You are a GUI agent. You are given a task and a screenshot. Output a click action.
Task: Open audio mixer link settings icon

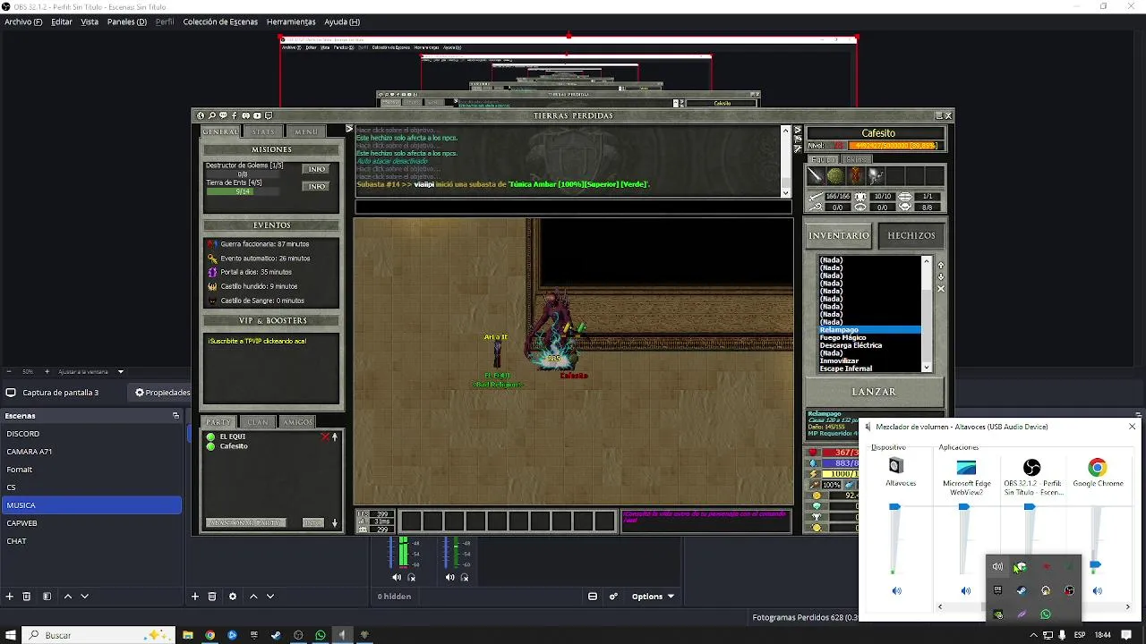pos(613,597)
